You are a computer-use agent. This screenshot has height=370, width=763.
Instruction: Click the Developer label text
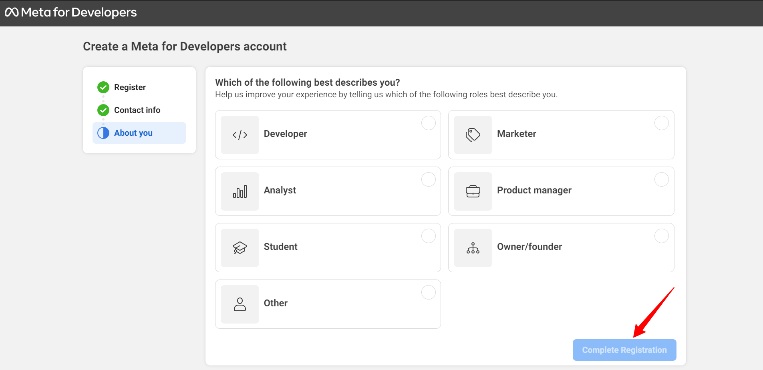285,134
